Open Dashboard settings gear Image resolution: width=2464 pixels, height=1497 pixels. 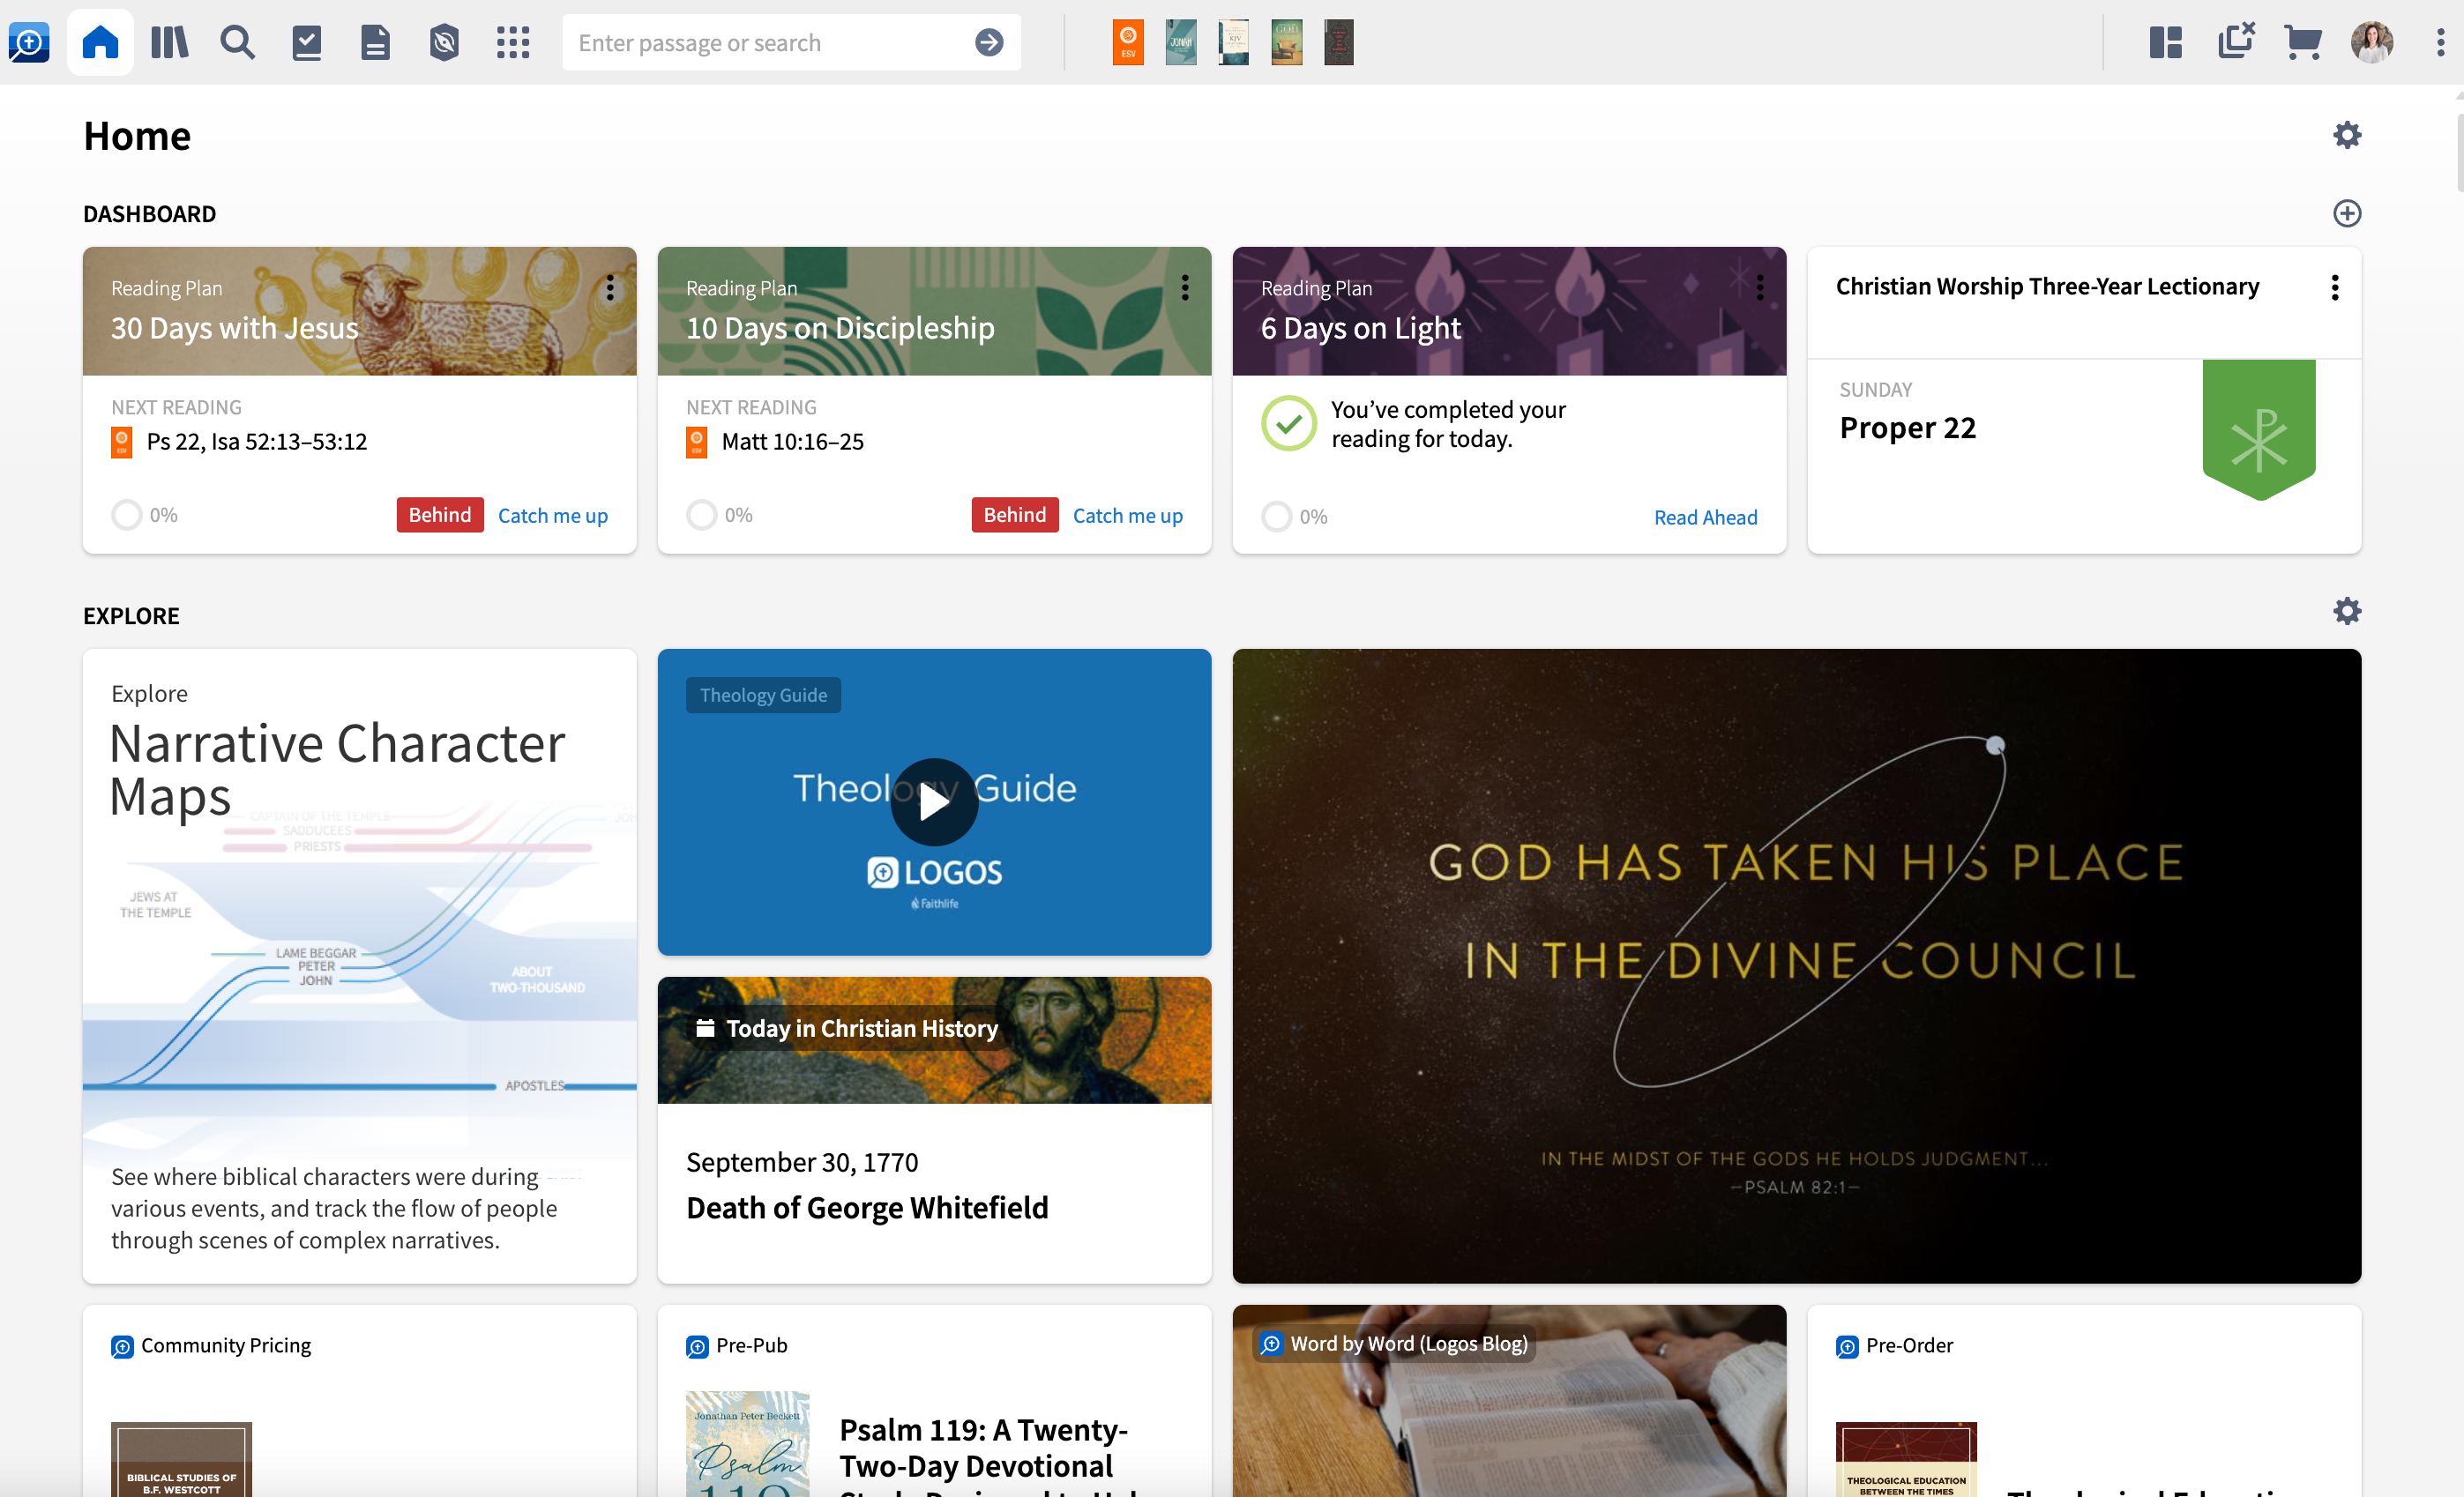[2348, 135]
